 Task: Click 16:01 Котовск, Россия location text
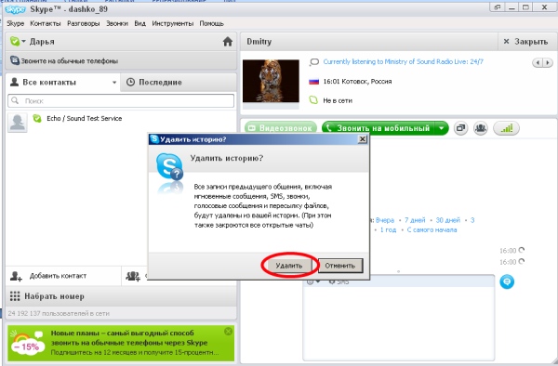coord(357,82)
